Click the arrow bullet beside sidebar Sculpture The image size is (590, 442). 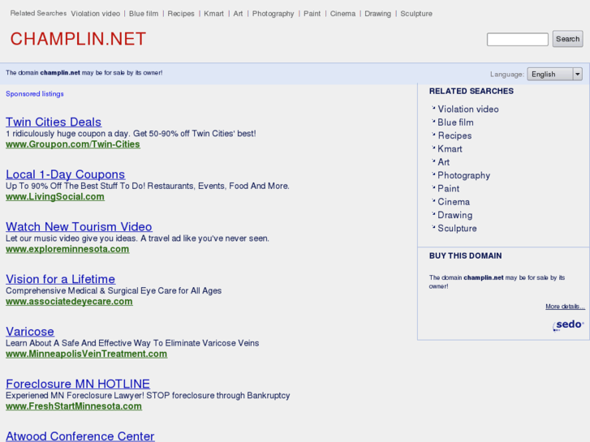(x=433, y=227)
